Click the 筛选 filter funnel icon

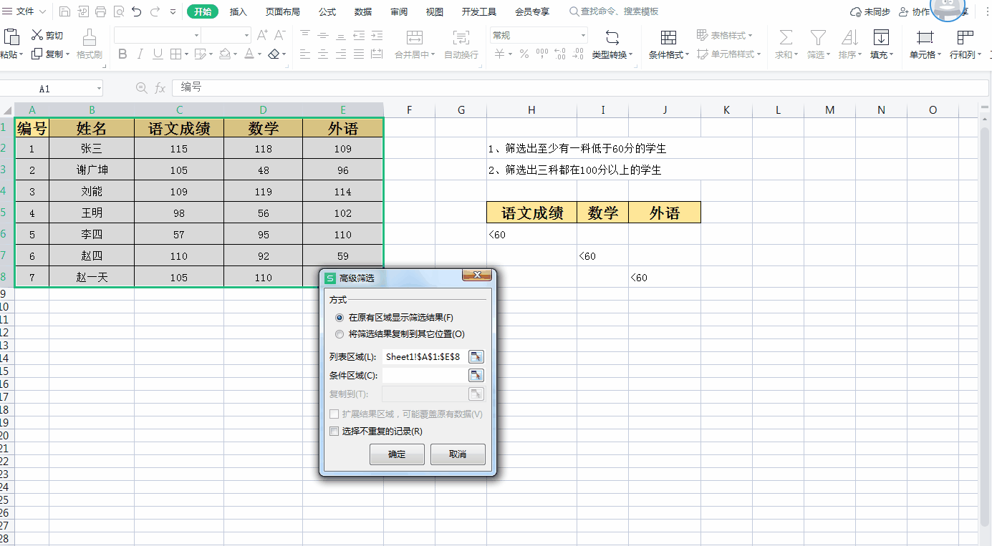coord(817,37)
